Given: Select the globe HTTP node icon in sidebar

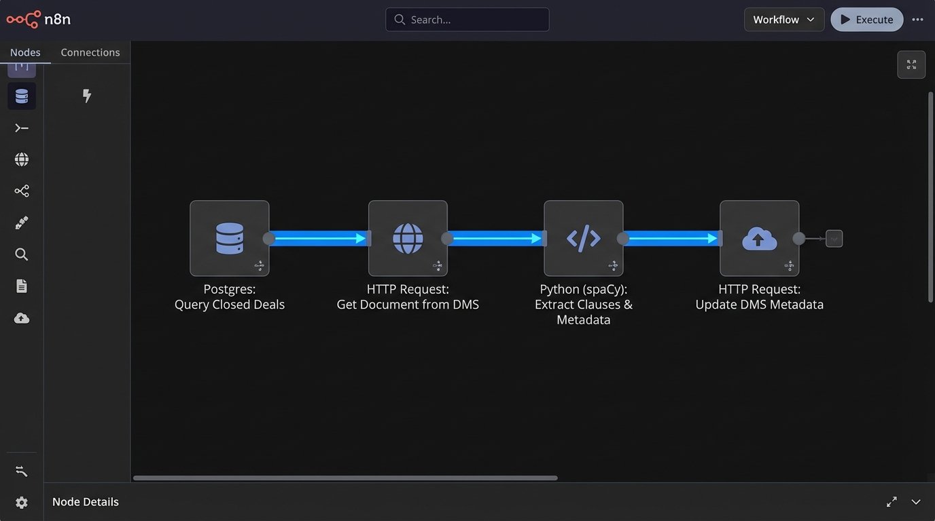Looking at the screenshot, I should (21, 159).
